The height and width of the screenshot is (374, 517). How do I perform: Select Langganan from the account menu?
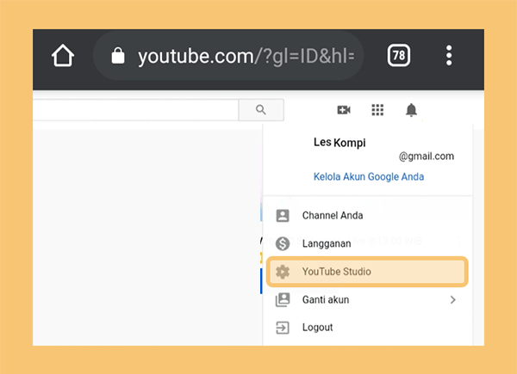(368, 243)
